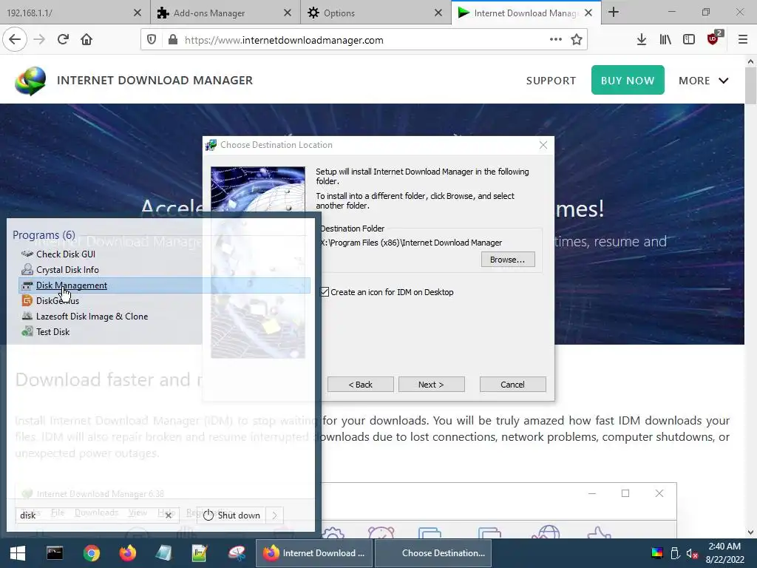The image size is (757, 568).
Task: Expand the MORE dropdown menu
Action: click(x=704, y=81)
